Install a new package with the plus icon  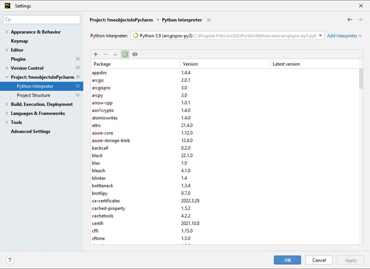pyautogui.click(x=96, y=54)
